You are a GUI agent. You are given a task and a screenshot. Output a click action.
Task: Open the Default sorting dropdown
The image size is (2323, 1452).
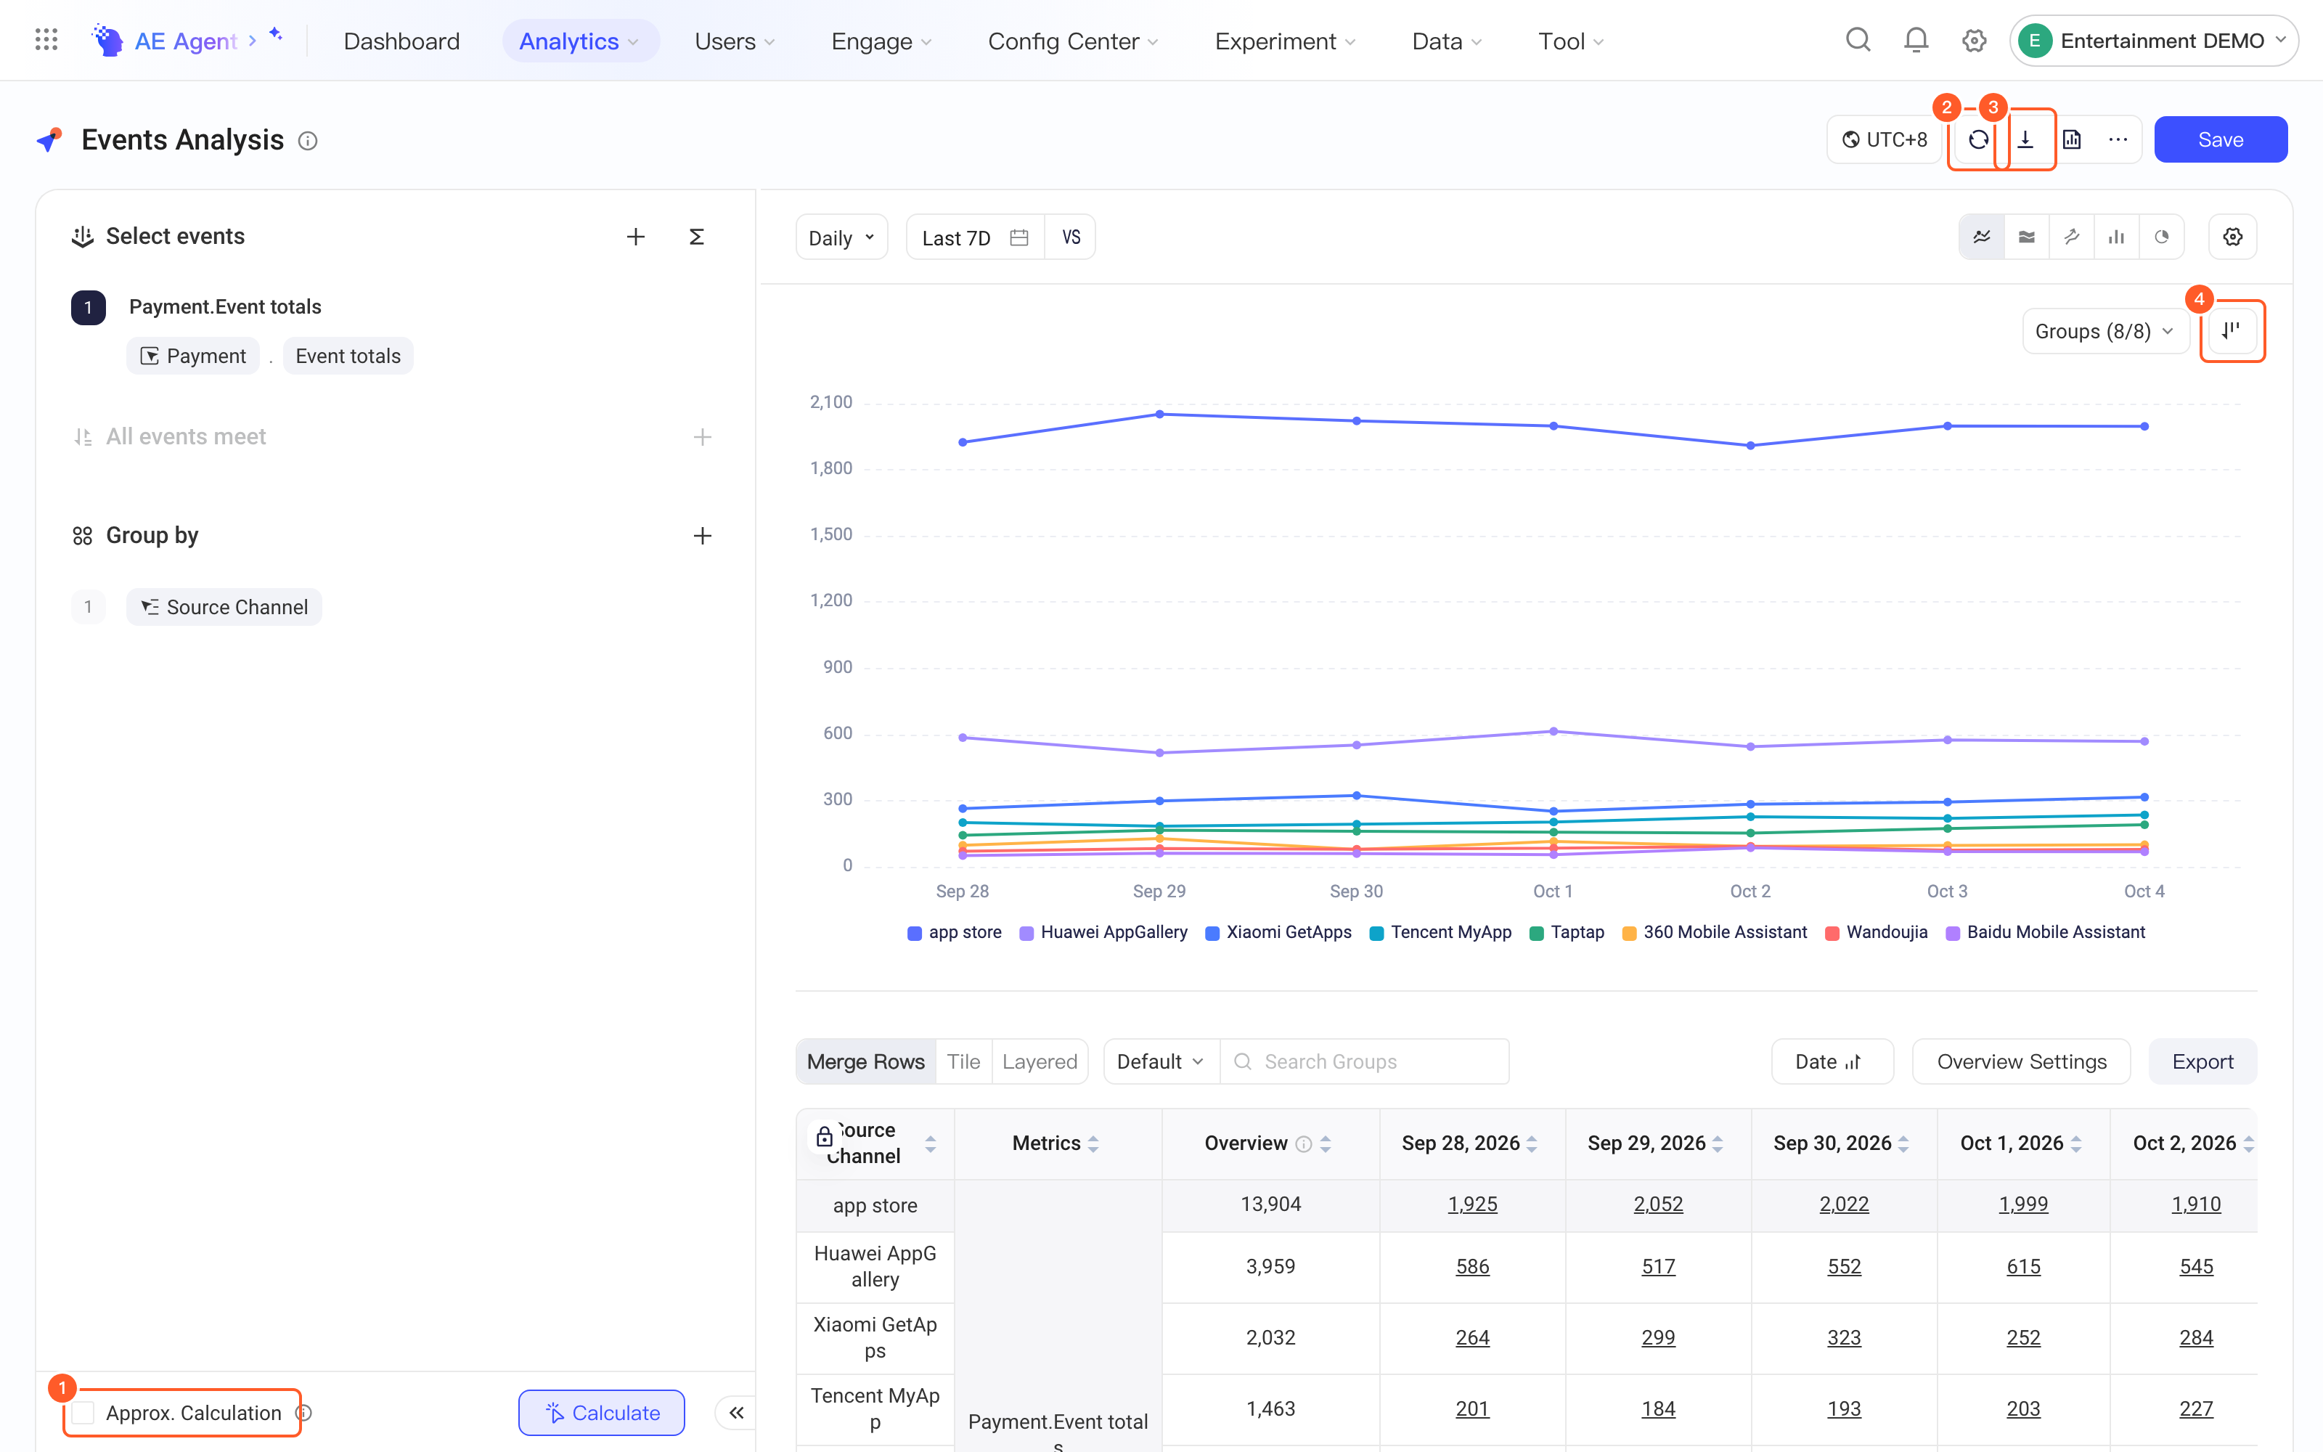point(1161,1062)
